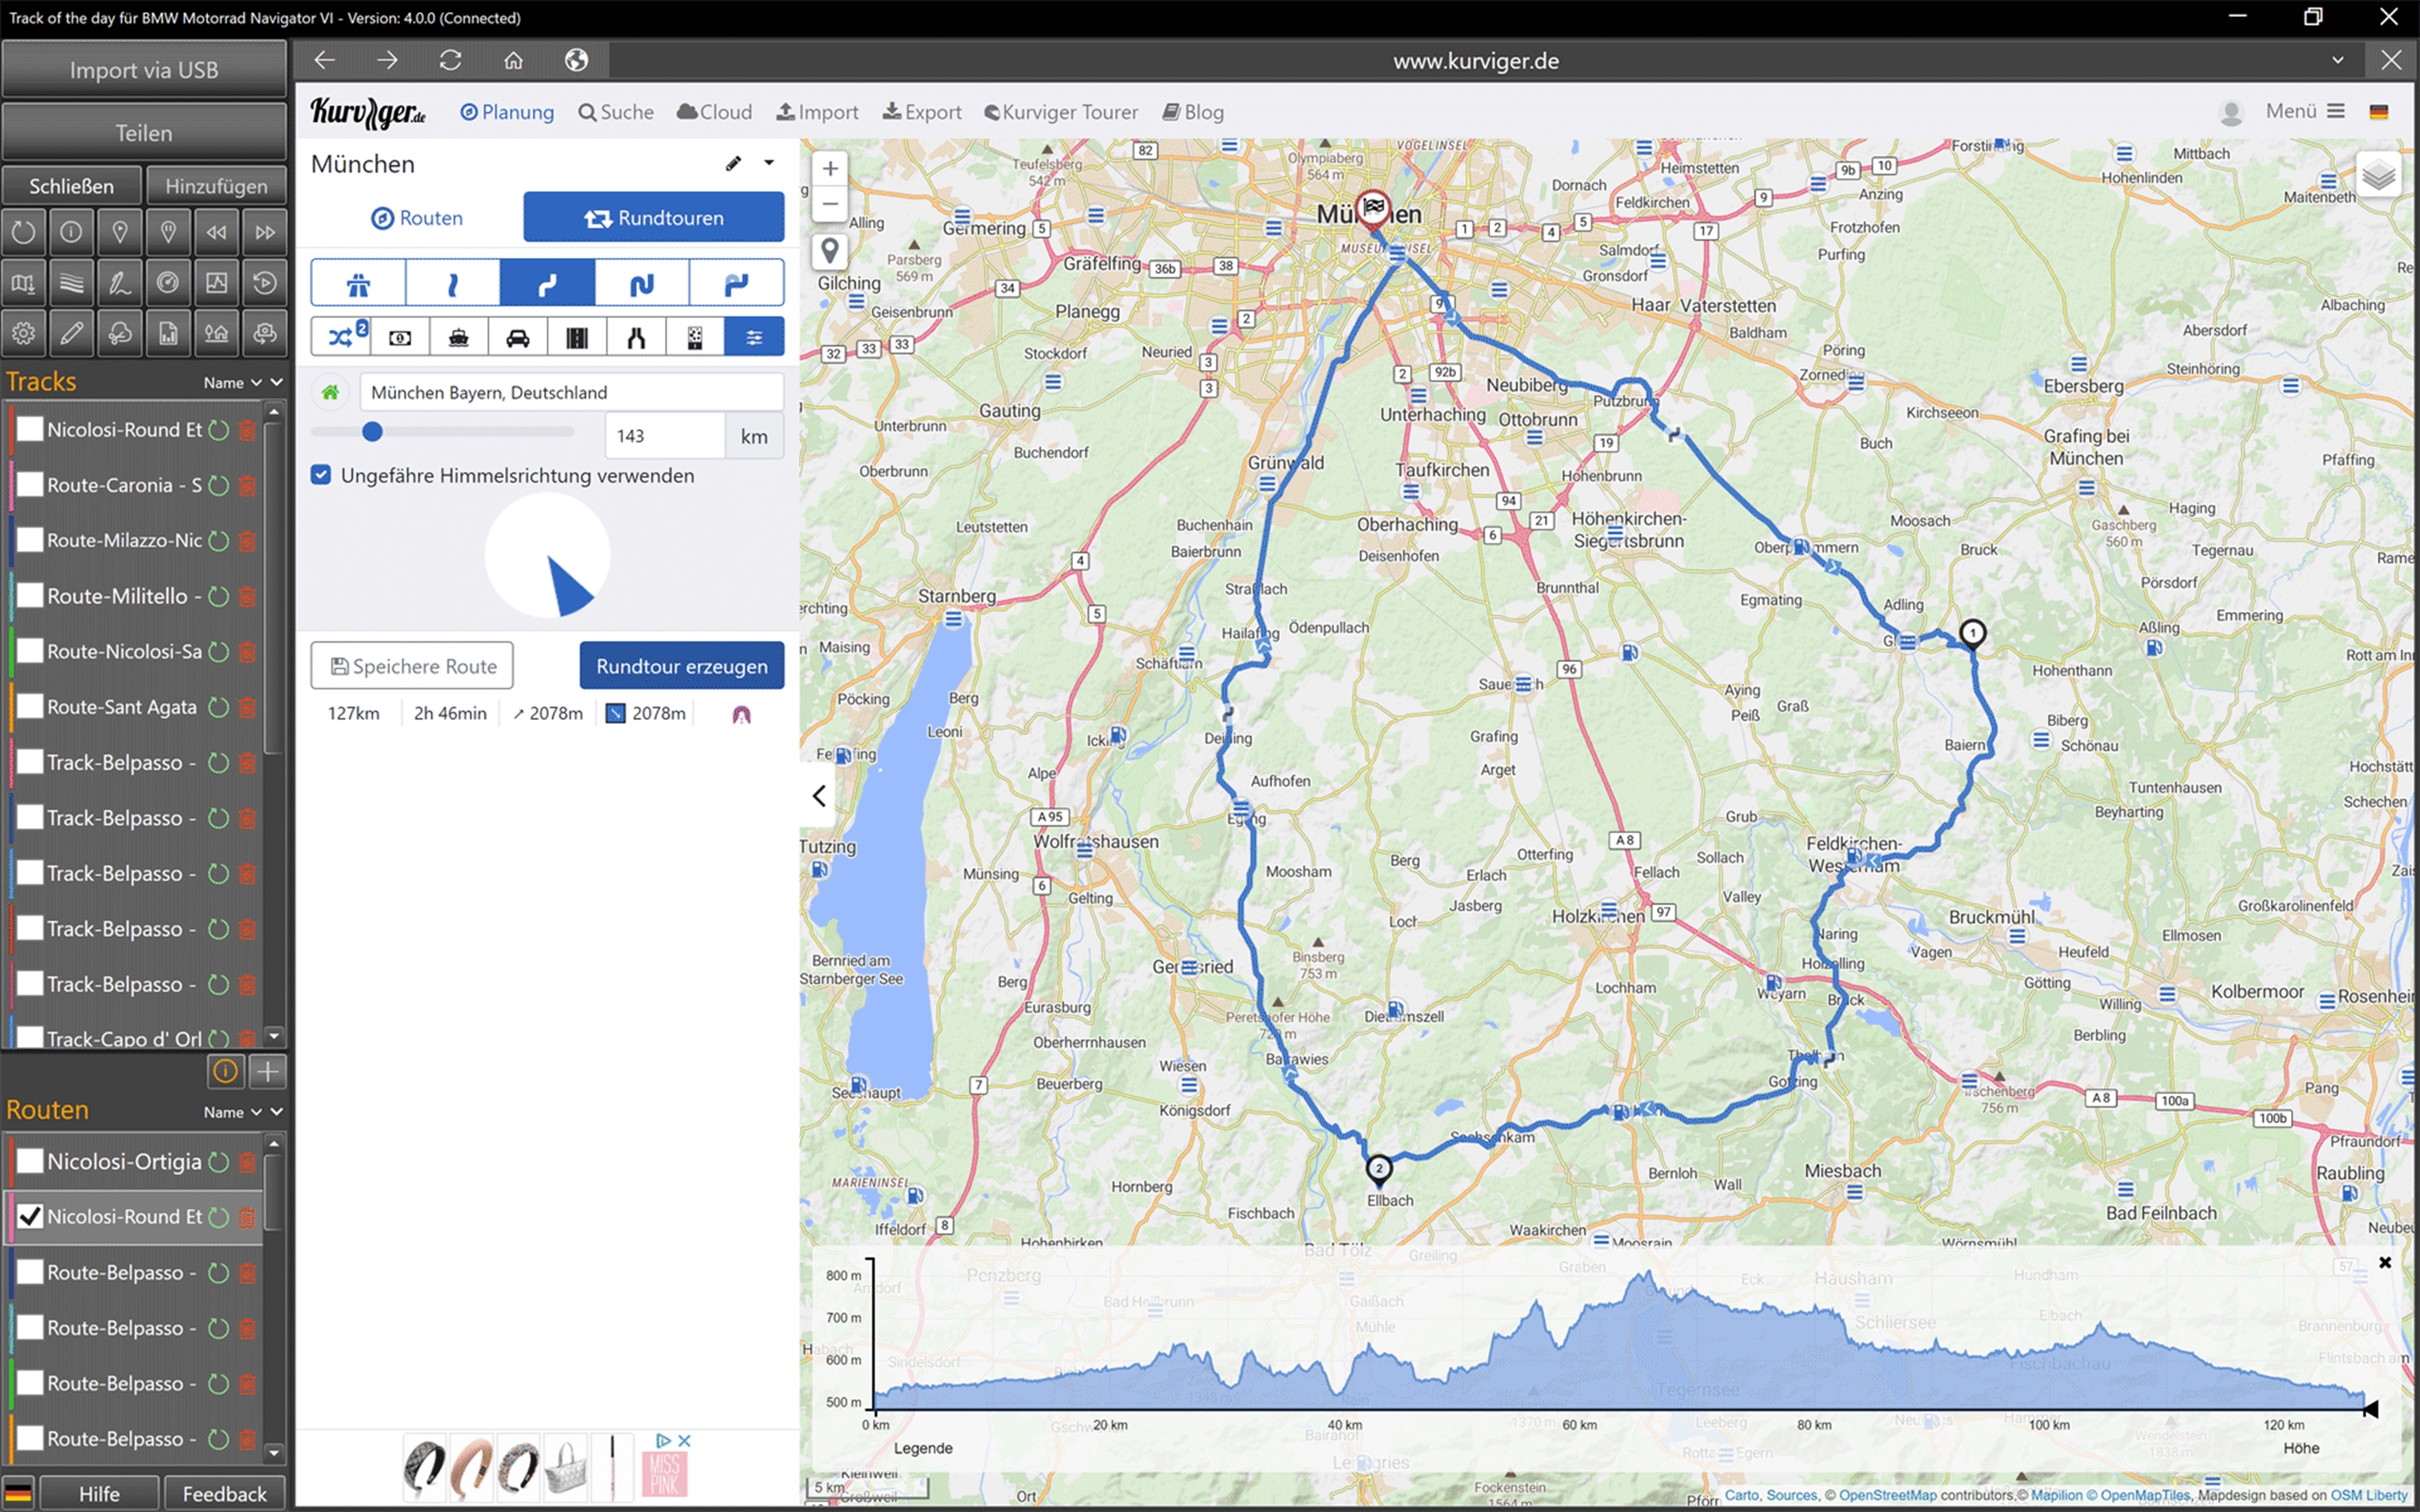2420x1512 pixels.
Task: Open the Export menu
Action: pos(921,112)
